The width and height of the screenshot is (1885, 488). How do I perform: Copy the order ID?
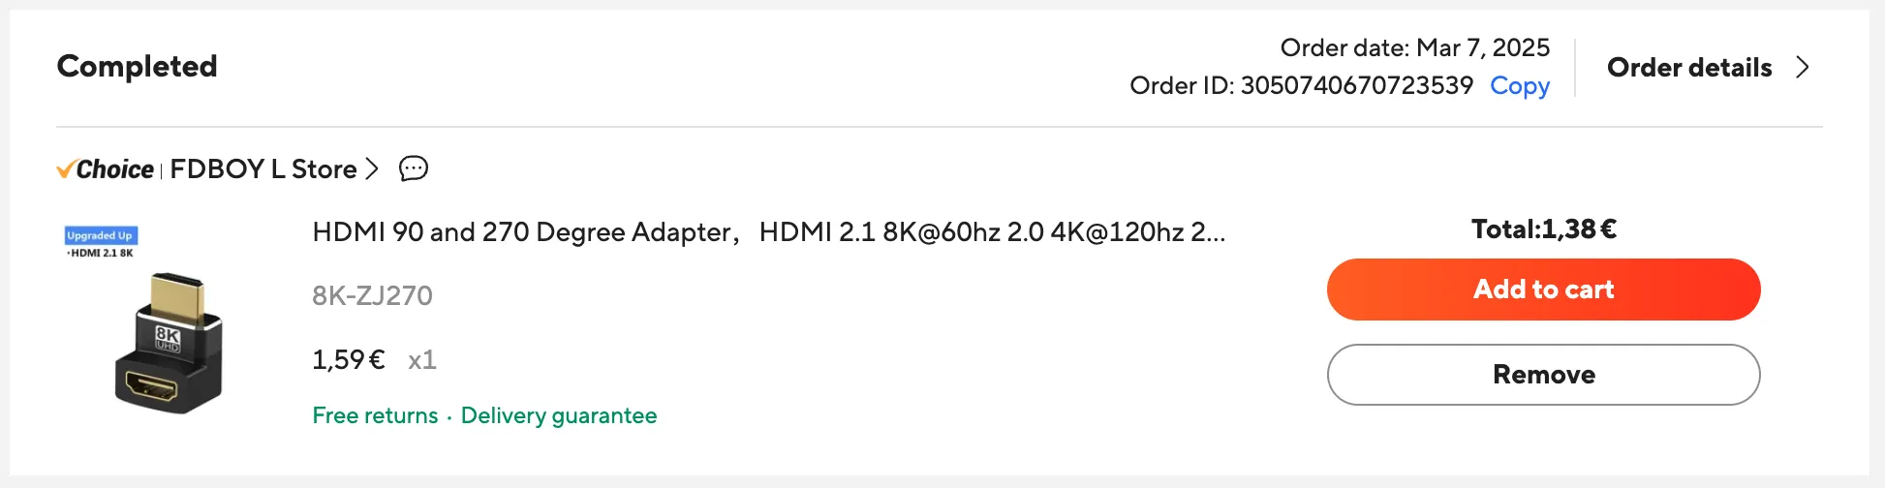coord(1519,86)
